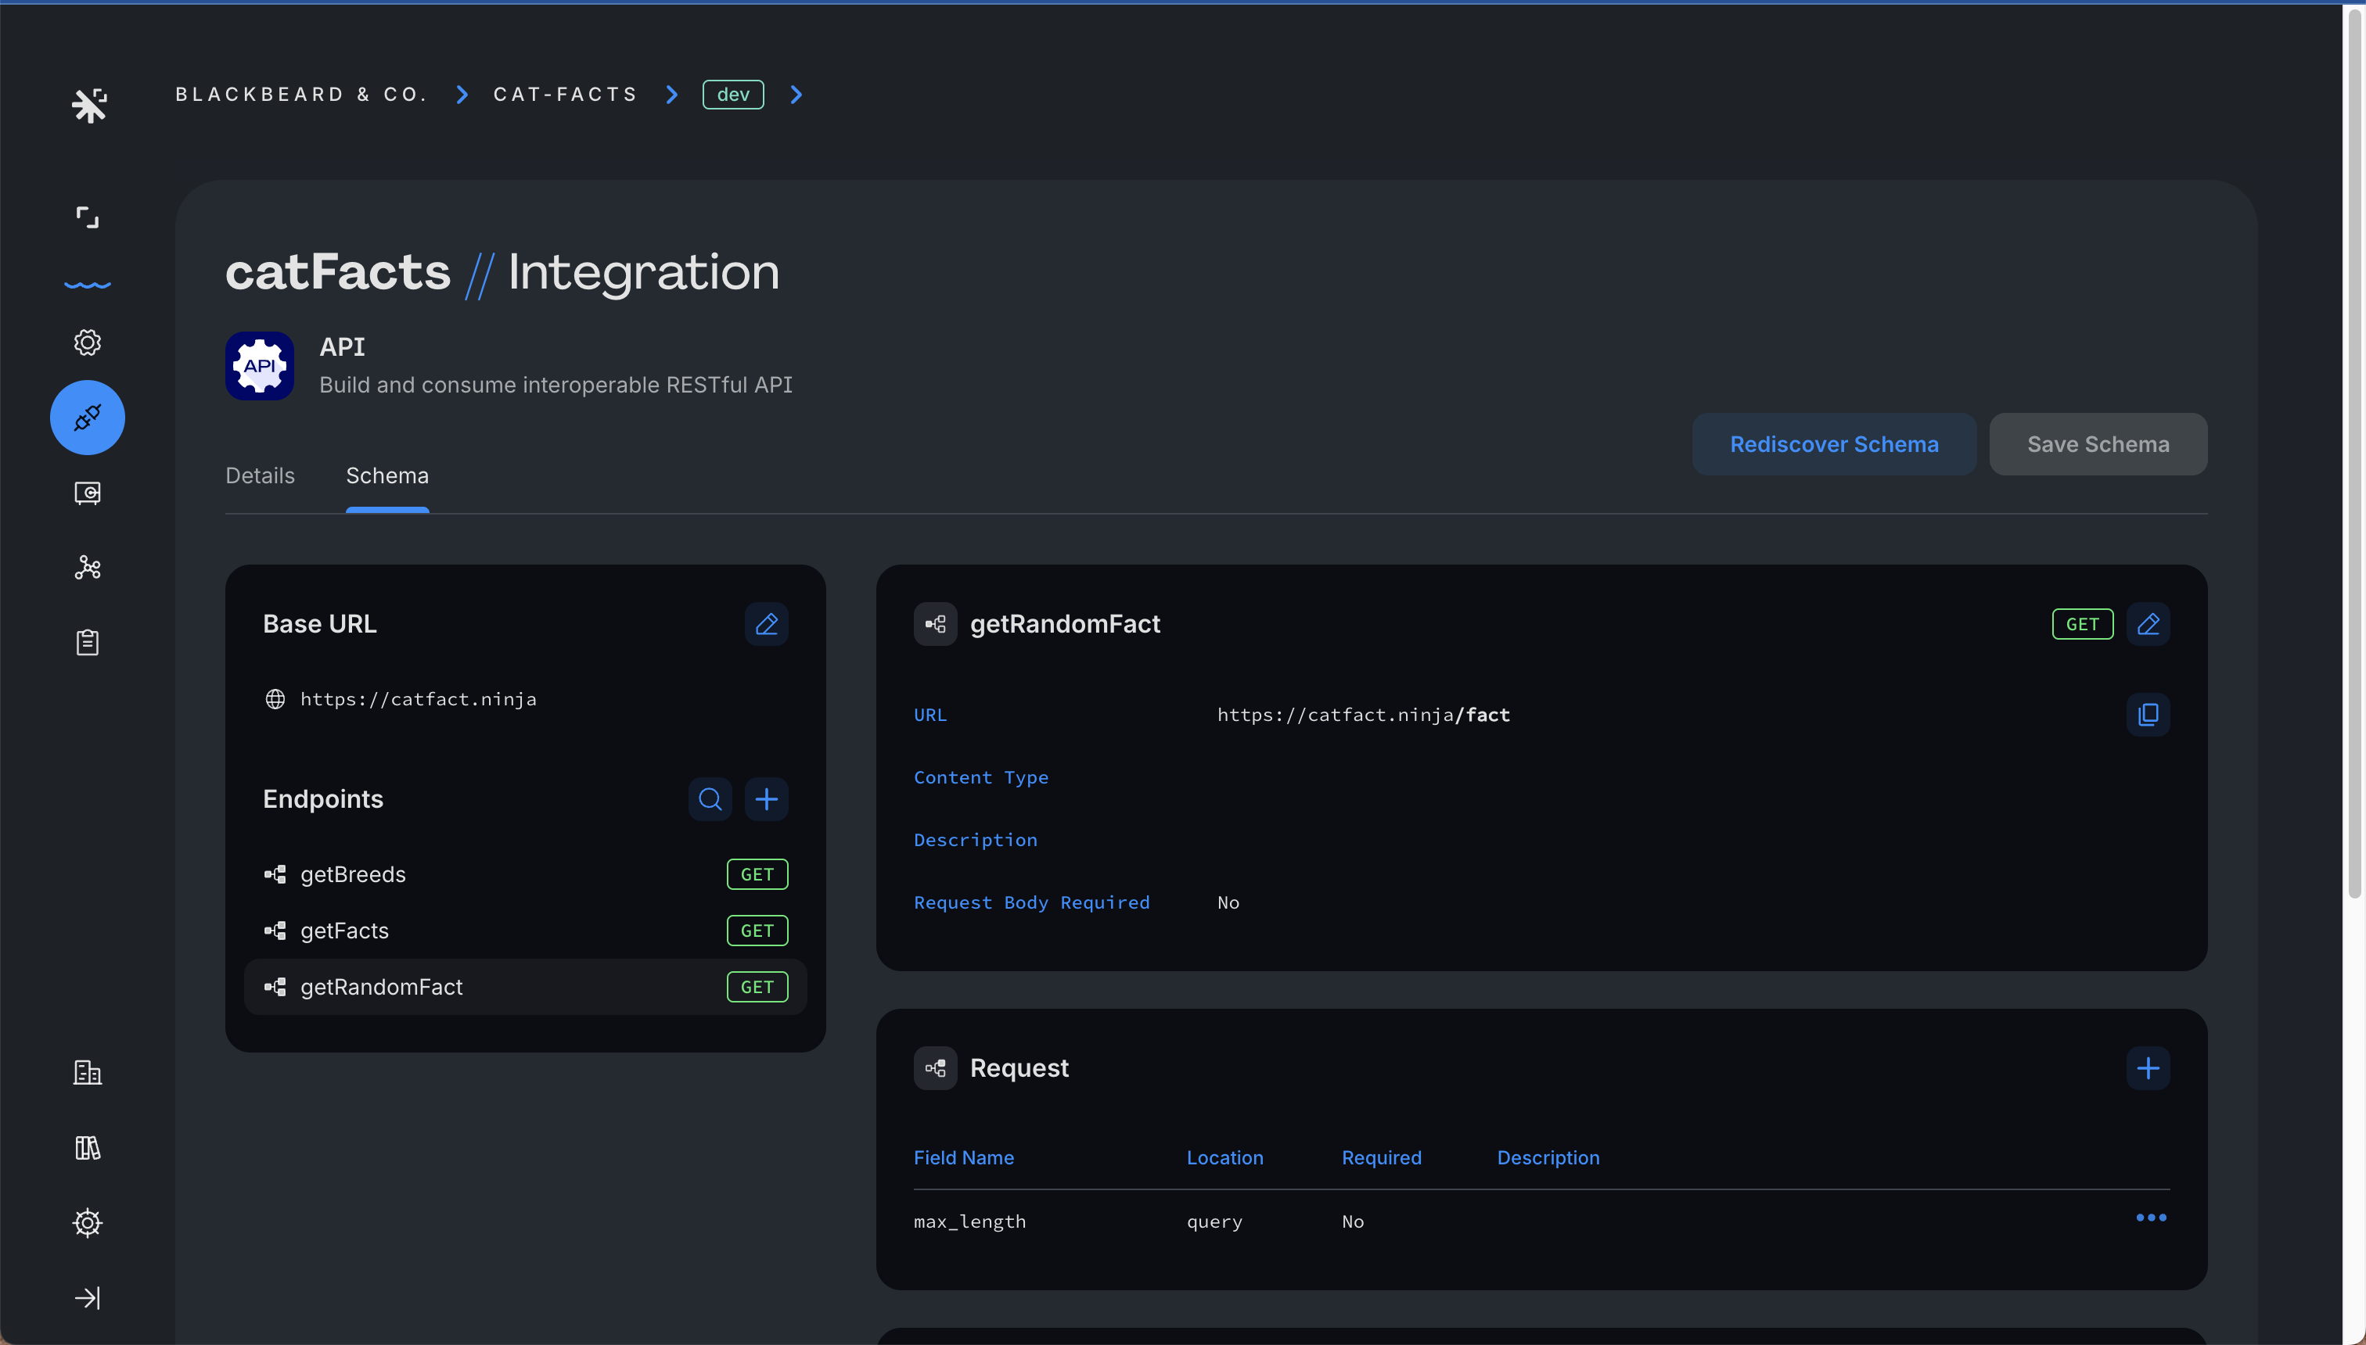Click the Content Type label
The height and width of the screenshot is (1345, 2366).
pos(980,778)
